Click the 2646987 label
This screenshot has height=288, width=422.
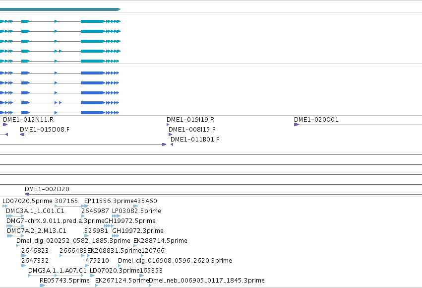pyautogui.click(x=95, y=211)
